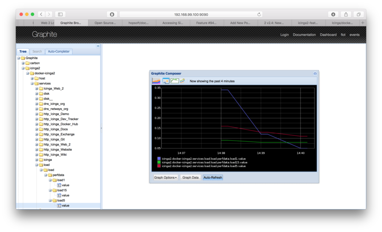Click the create from URL graph icon
Viewport: 382px width, 232px height.
coord(182,81)
